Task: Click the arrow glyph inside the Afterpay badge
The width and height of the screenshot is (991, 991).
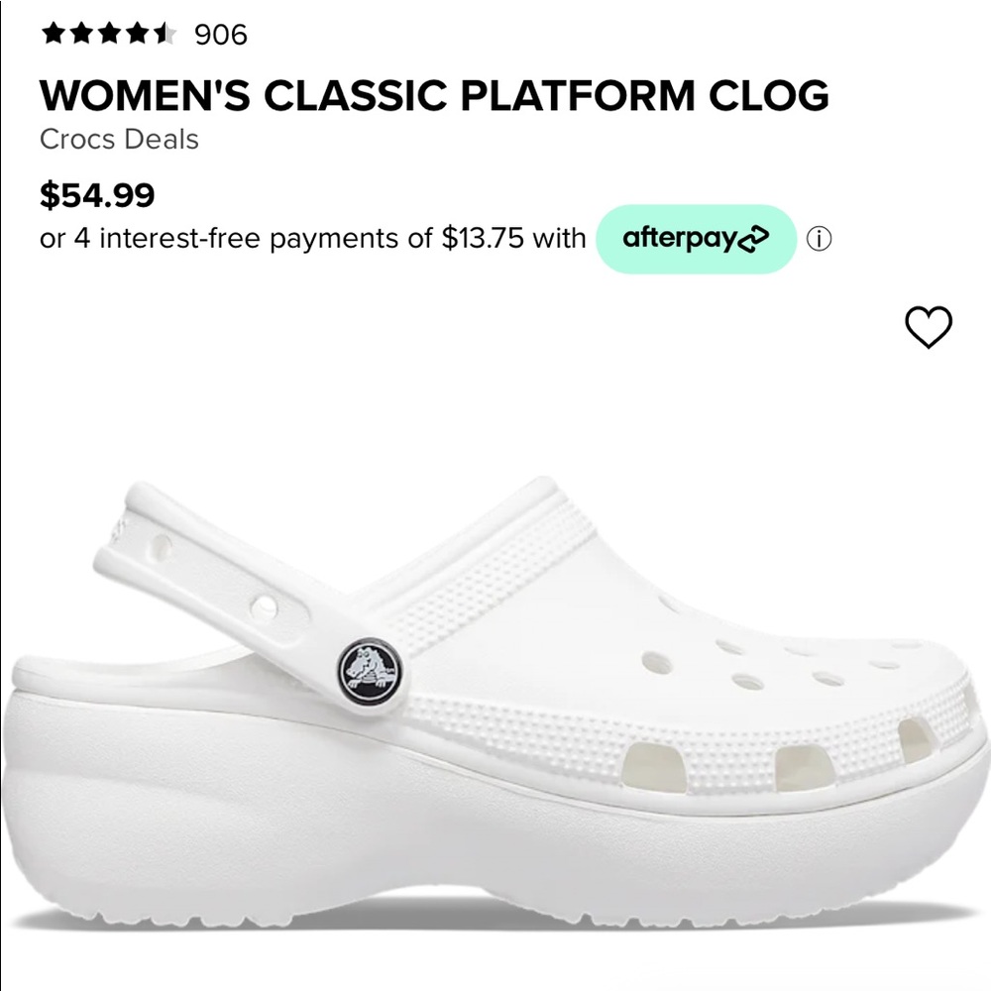Action: tap(754, 238)
